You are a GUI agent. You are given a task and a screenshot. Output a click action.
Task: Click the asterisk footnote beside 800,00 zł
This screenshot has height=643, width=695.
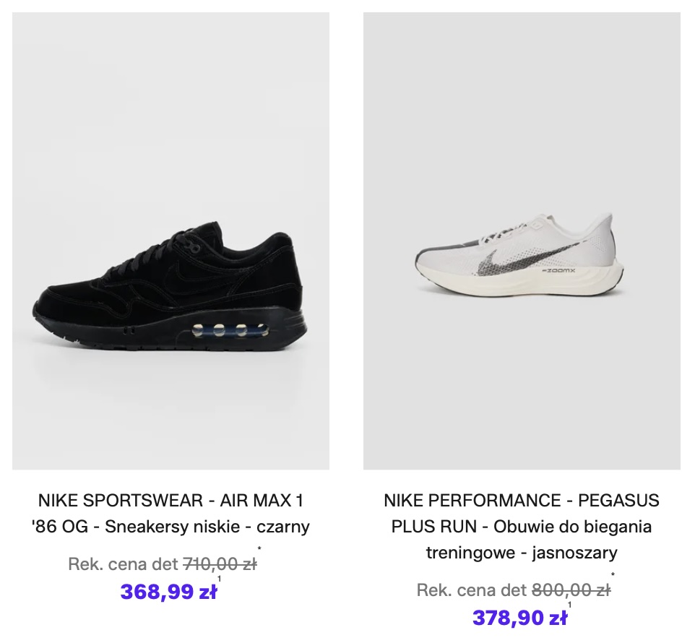point(613,577)
